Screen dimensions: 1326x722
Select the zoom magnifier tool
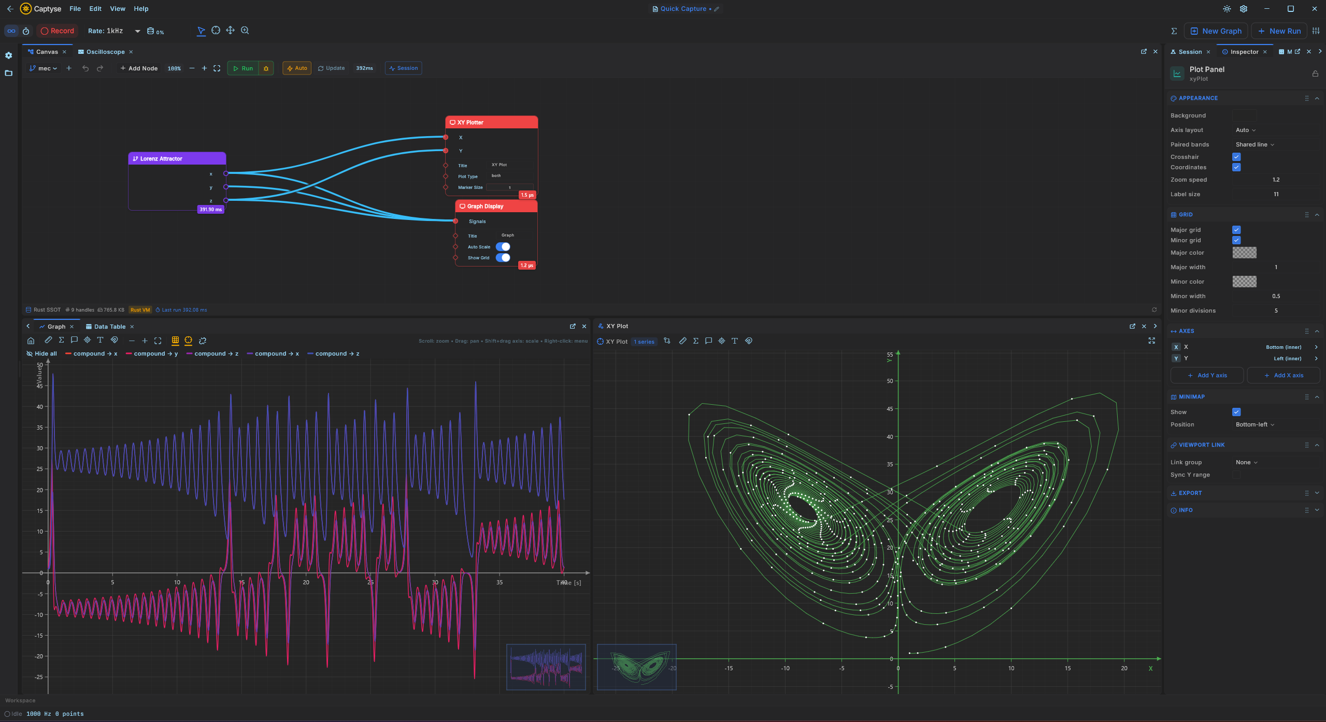[x=245, y=31]
